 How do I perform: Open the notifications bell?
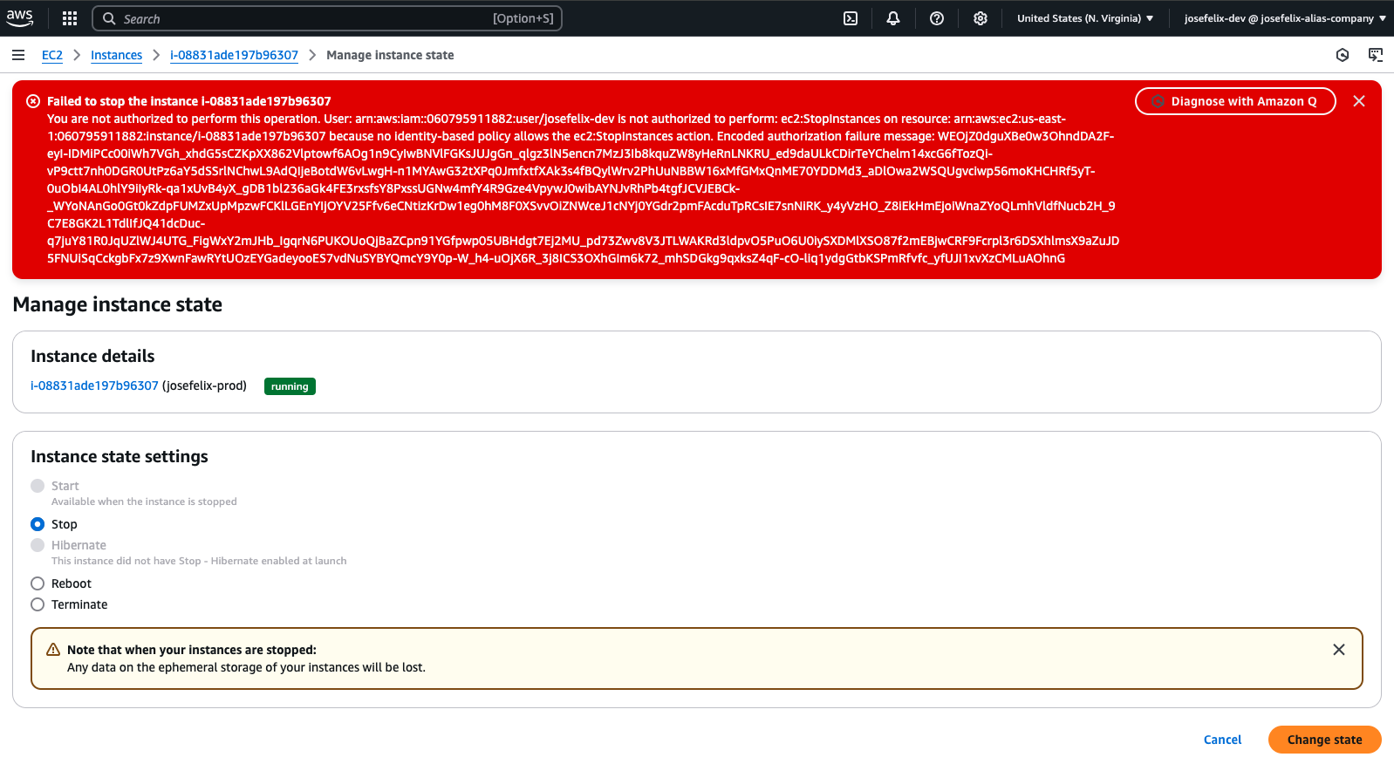coord(893,18)
